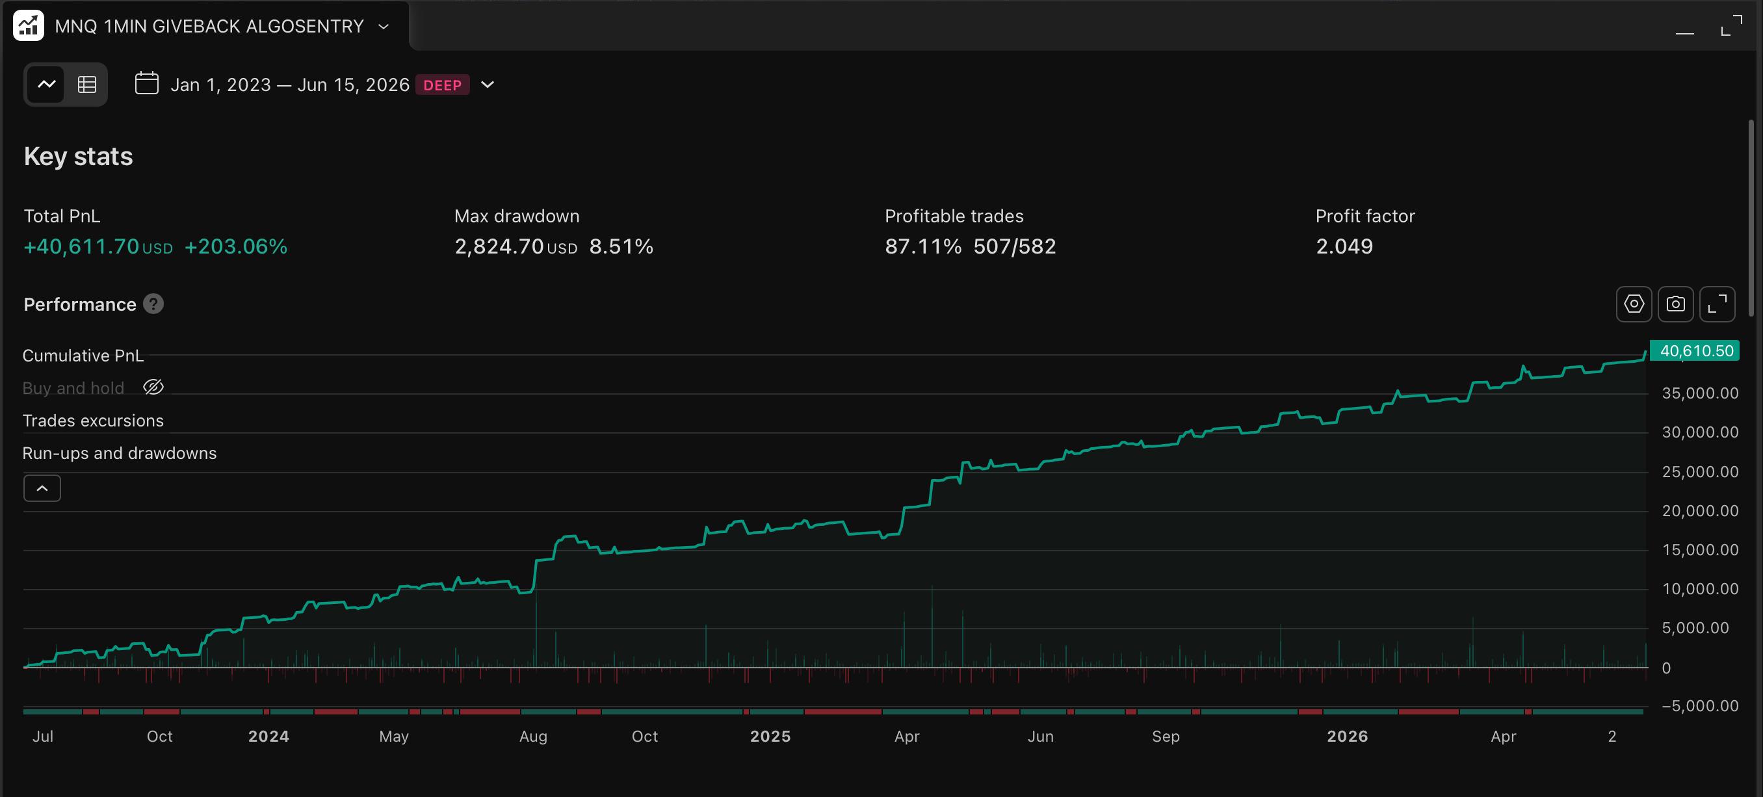
Task: Expand performance chart to fullscreen
Action: [x=1717, y=304]
